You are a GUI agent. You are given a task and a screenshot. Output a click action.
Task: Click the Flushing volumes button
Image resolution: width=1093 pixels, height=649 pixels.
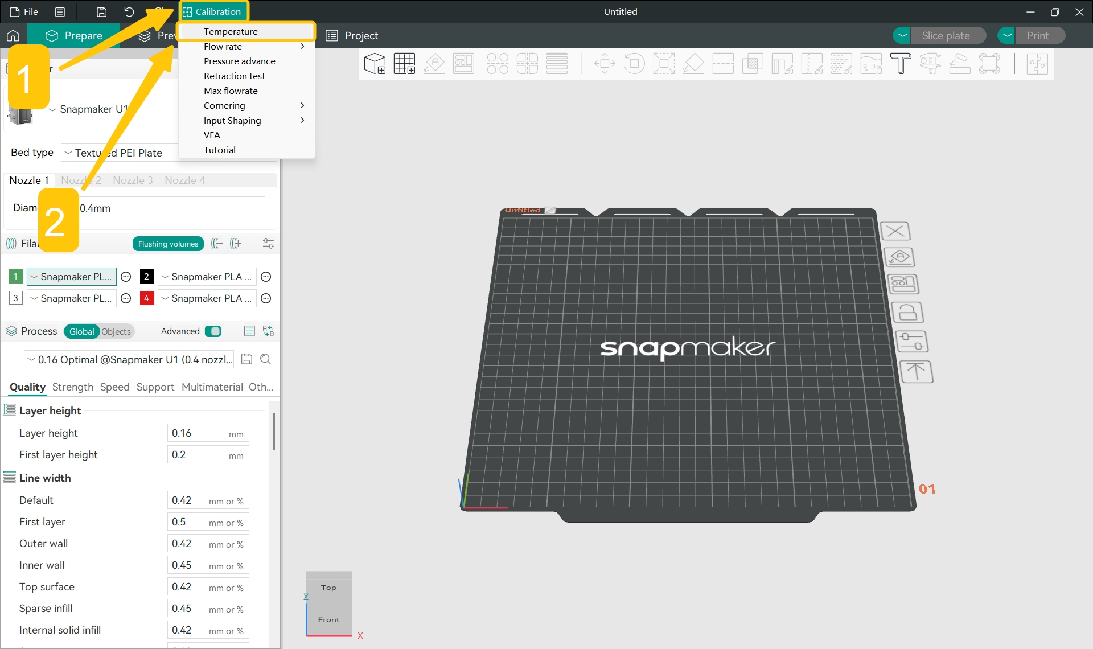click(168, 244)
